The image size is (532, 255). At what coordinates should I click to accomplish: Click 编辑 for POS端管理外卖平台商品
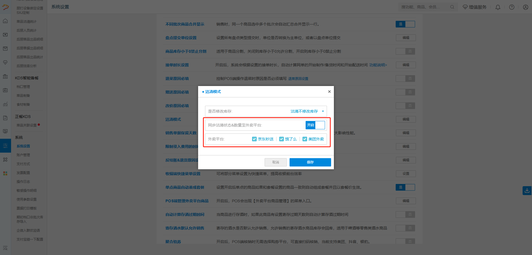406,201
